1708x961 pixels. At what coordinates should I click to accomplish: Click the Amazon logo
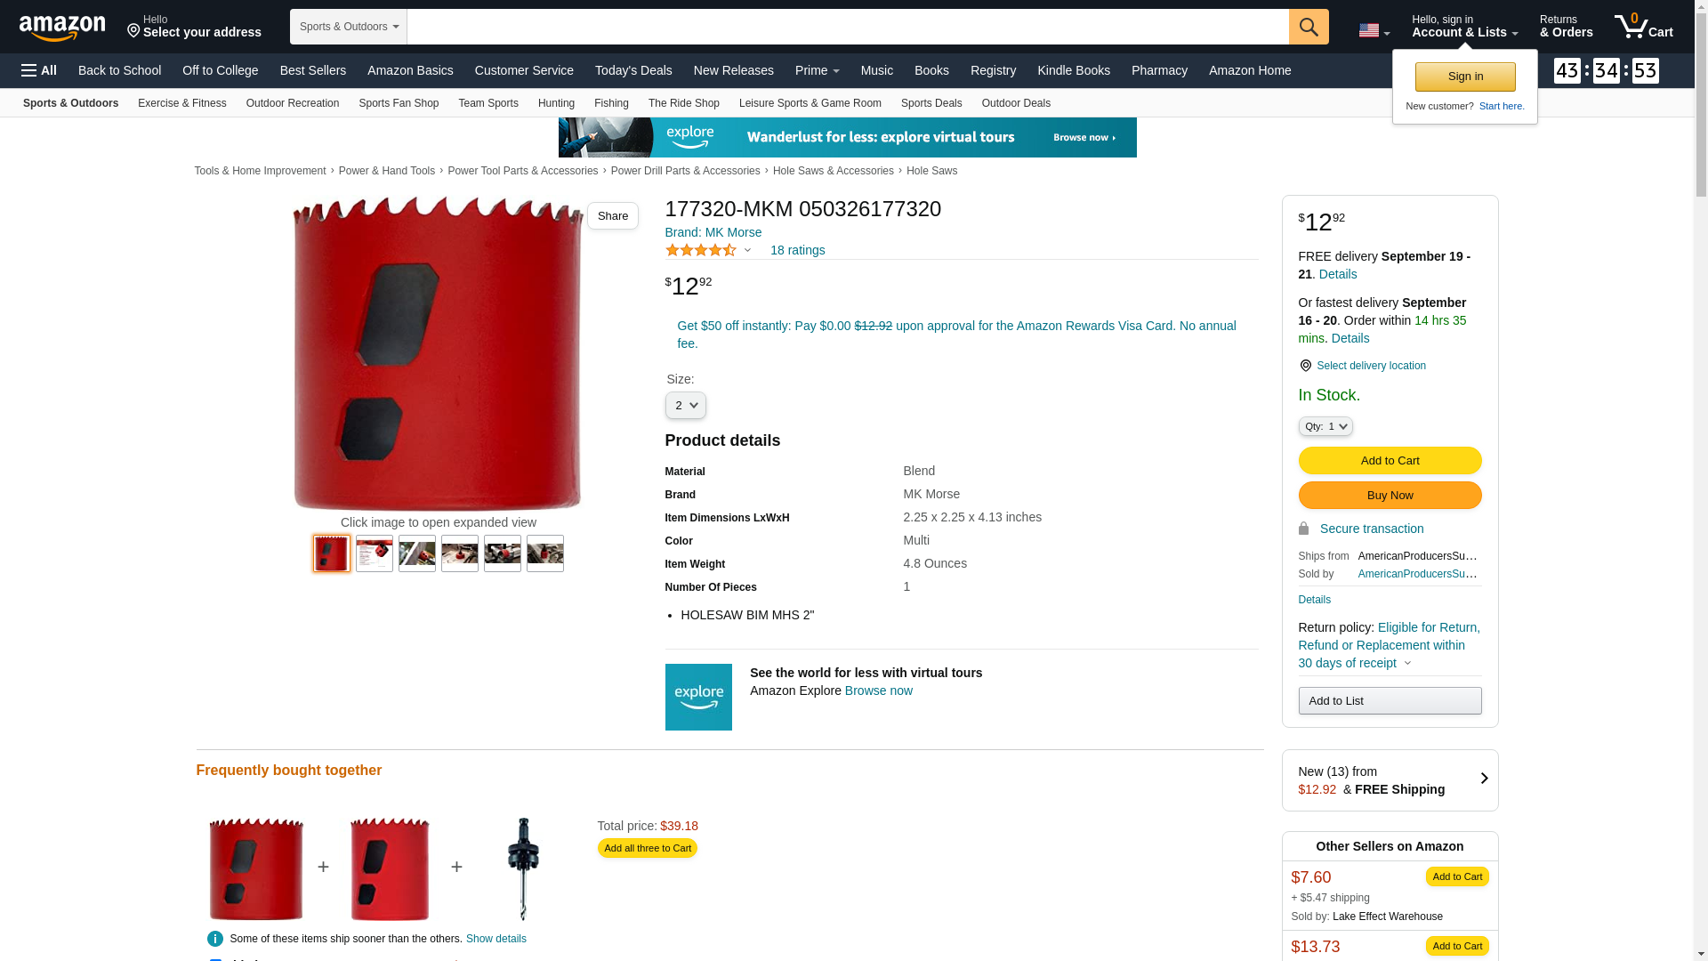(x=62, y=28)
